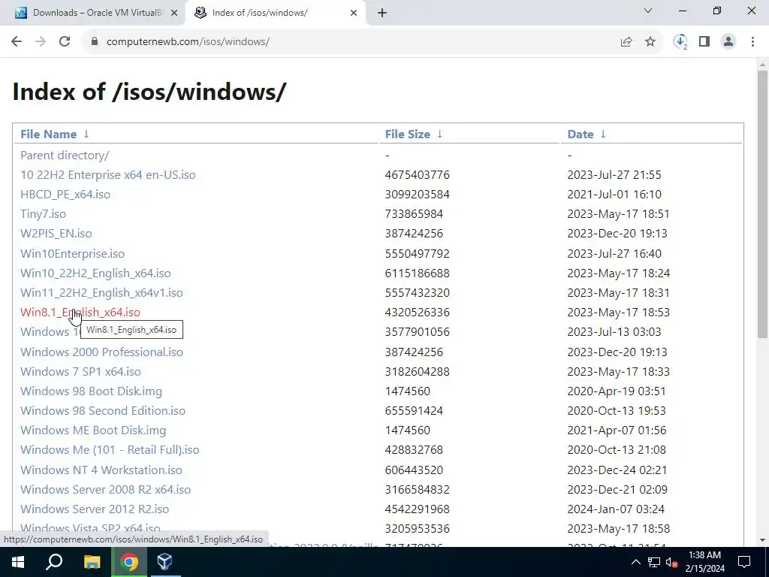The width and height of the screenshot is (769, 577).
Task: Click the Chrome taskbar icon
Action: coord(129,562)
